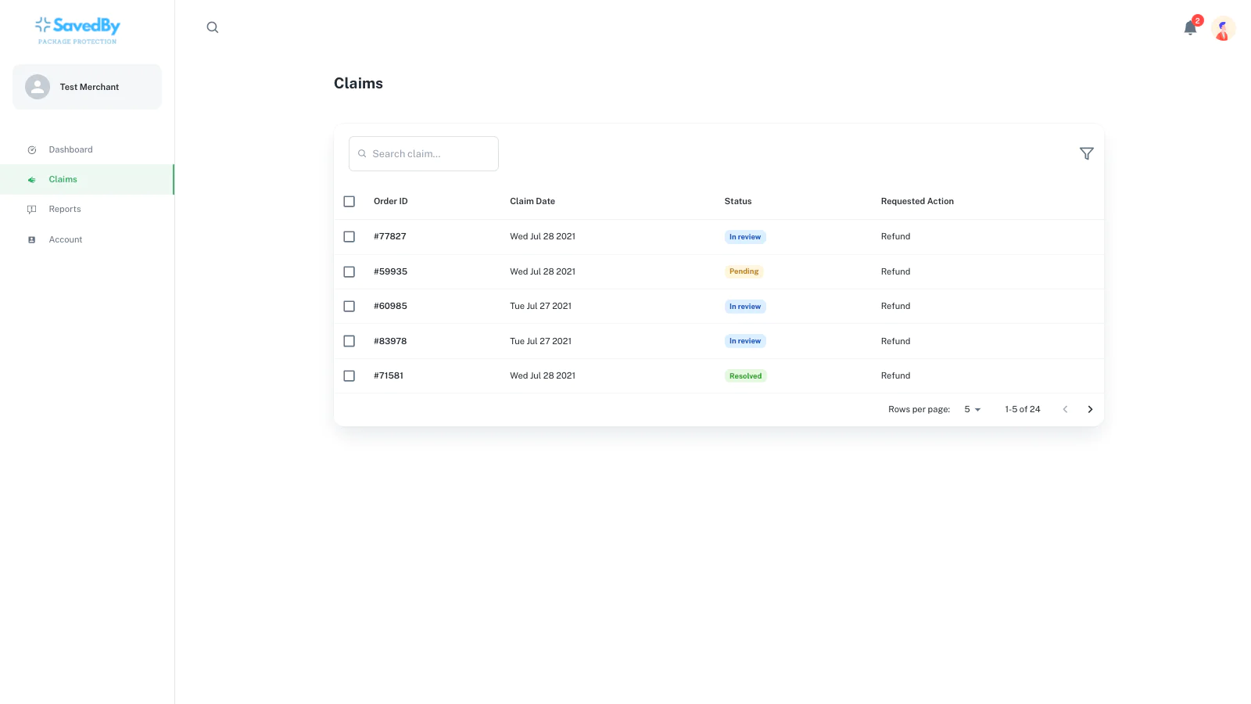
Task: Select checkbox for order #83978
Action: [x=349, y=342]
